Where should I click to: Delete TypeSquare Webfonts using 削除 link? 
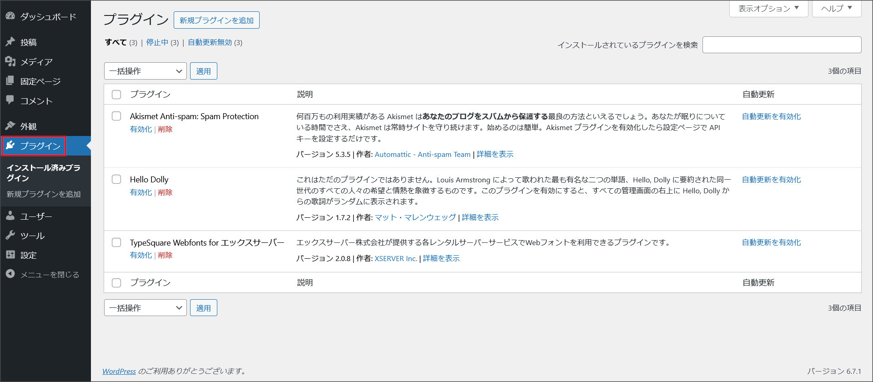coord(165,255)
